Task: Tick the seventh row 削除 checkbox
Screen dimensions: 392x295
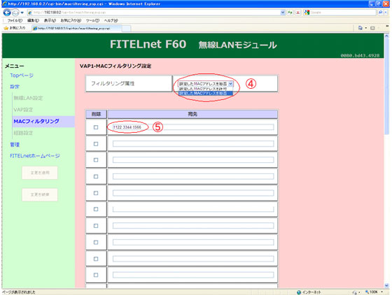Action: (x=96, y=226)
